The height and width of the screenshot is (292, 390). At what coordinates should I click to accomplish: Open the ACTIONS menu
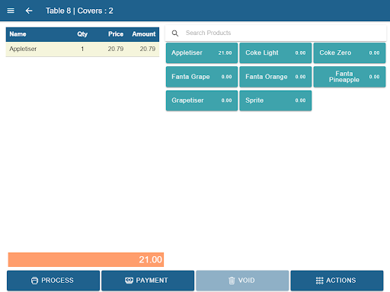[337, 281]
